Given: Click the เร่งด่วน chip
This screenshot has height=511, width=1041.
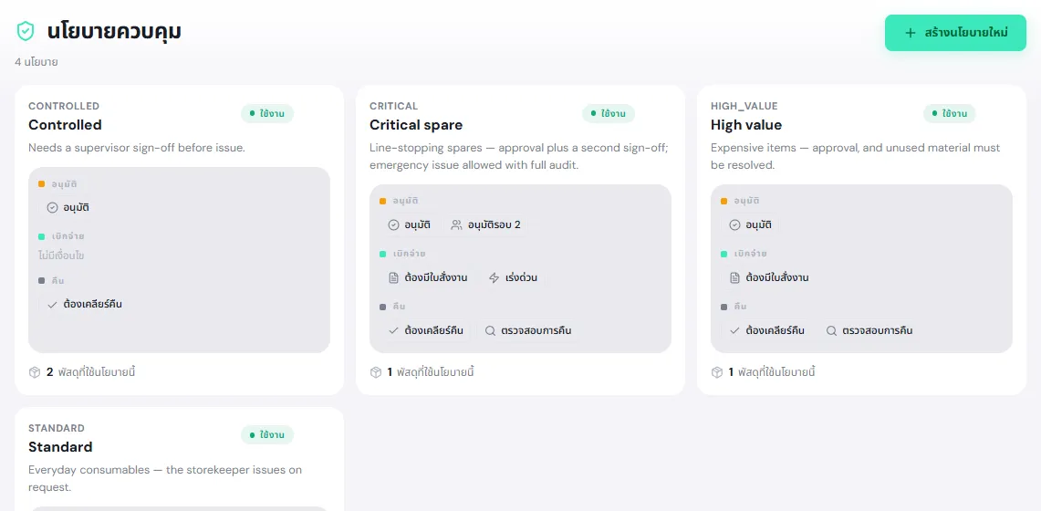Looking at the screenshot, I should tap(513, 277).
